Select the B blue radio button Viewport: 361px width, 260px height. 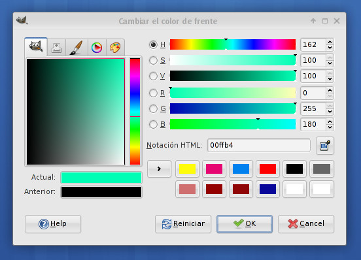pos(153,124)
